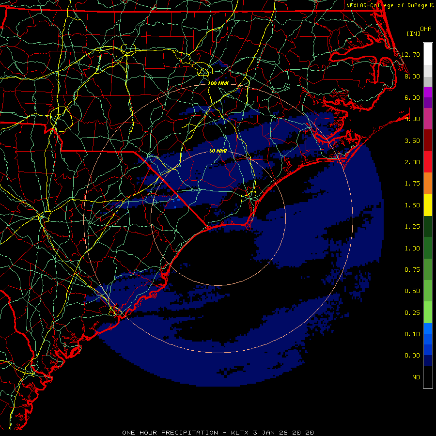Click the darkest green legend swatch
The height and width of the screenshot is (436, 436).
[x=428, y=227]
